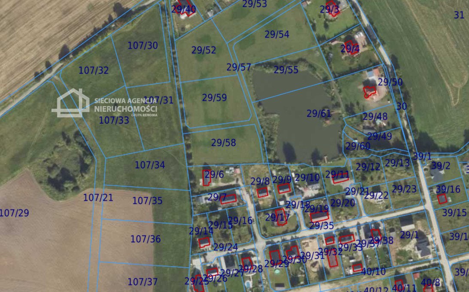This screenshot has width=469, height=292.
Task: Click parcel label 29/3
Action: pos(330,10)
